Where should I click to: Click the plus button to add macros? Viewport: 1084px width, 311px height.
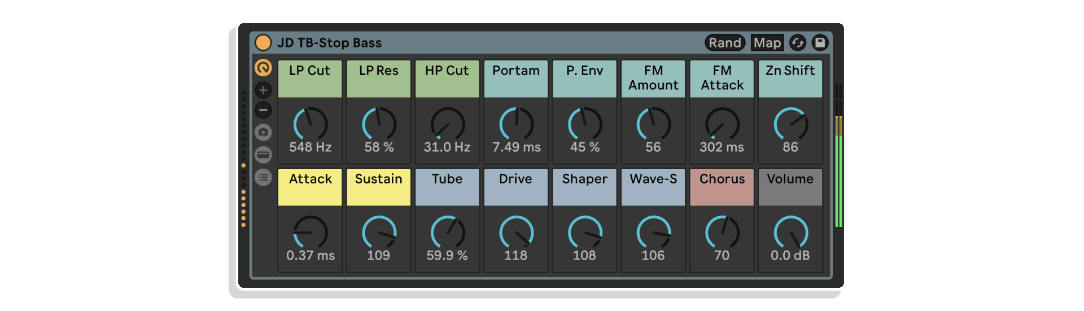click(263, 90)
